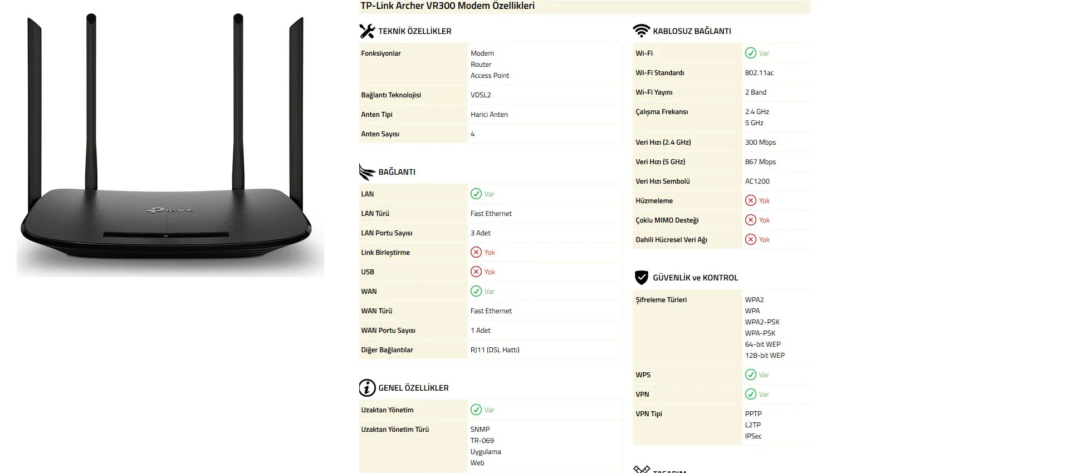
Task: Click the info icon beside GENEL ÖZELLİKLER
Action: [x=367, y=388]
